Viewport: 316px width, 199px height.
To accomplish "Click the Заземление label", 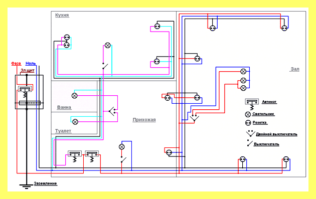I will pyautogui.click(x=45, y=183).
